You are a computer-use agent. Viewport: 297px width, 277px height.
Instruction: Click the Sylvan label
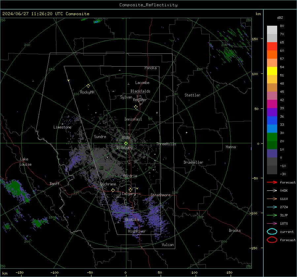[x=126, y=97]
